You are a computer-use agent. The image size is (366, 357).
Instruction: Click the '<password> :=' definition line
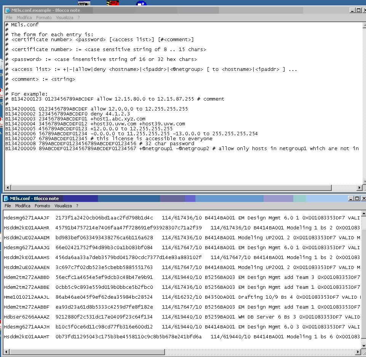(x=101, y=59)
